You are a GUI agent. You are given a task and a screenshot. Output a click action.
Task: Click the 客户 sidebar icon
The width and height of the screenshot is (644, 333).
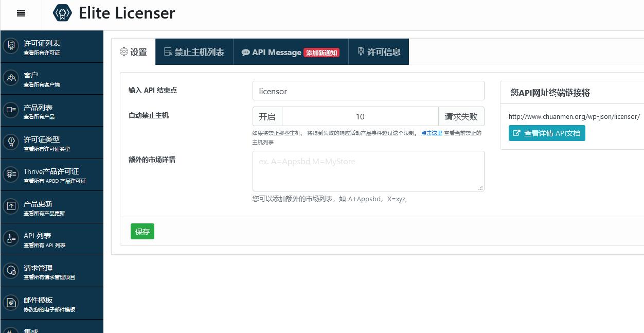point(11,78)
